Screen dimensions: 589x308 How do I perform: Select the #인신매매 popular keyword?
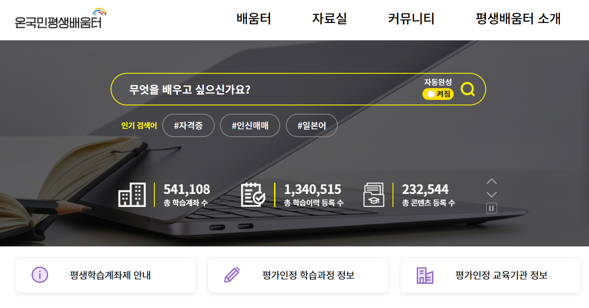250,125
